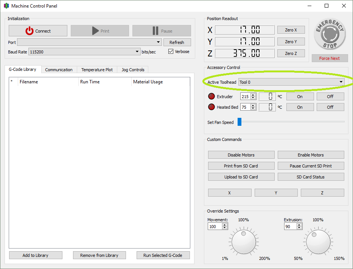The height and width of the screenshot is (269, 353).
Task: Increase the Movement override value with the up arrow
Action: [225, 225]
